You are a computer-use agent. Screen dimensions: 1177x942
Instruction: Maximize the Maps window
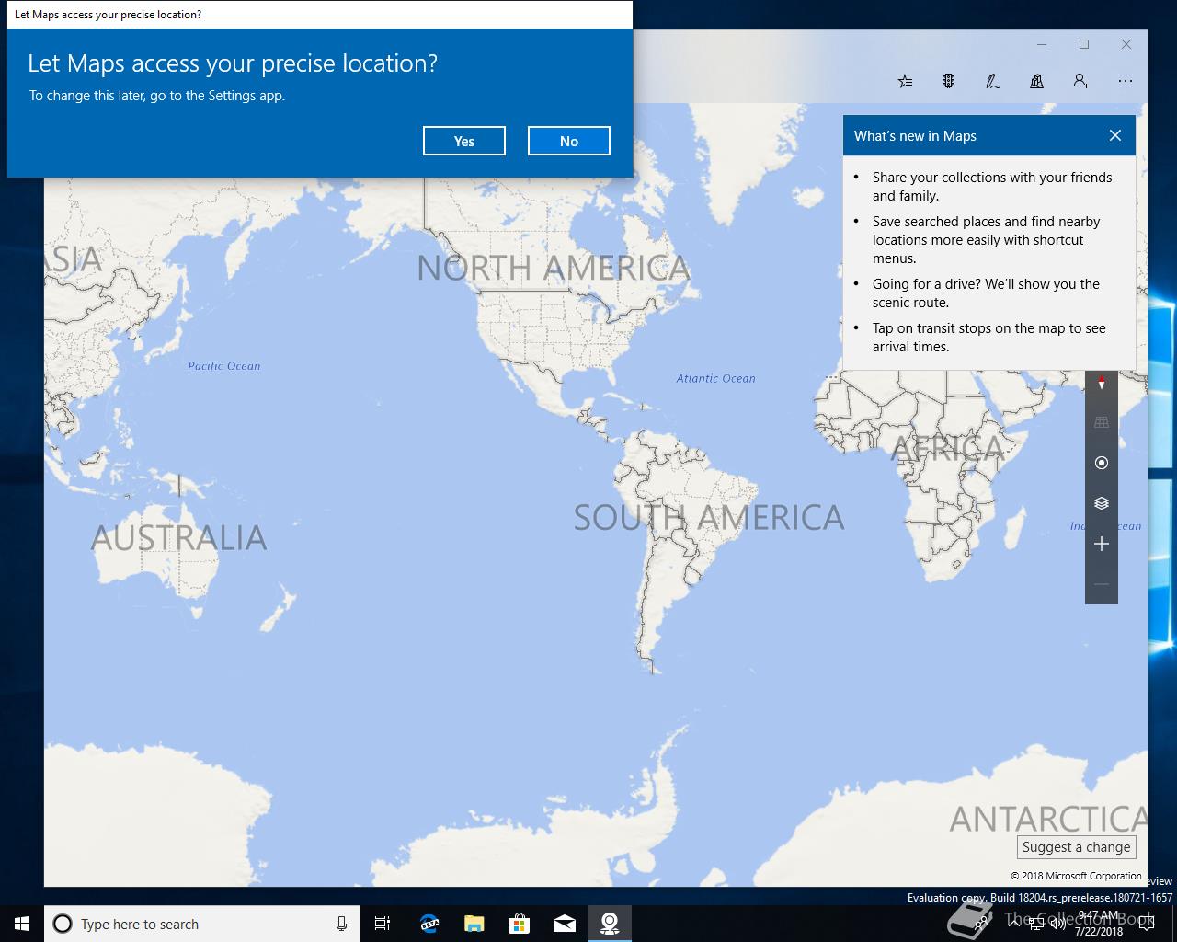coord(1084,44)
